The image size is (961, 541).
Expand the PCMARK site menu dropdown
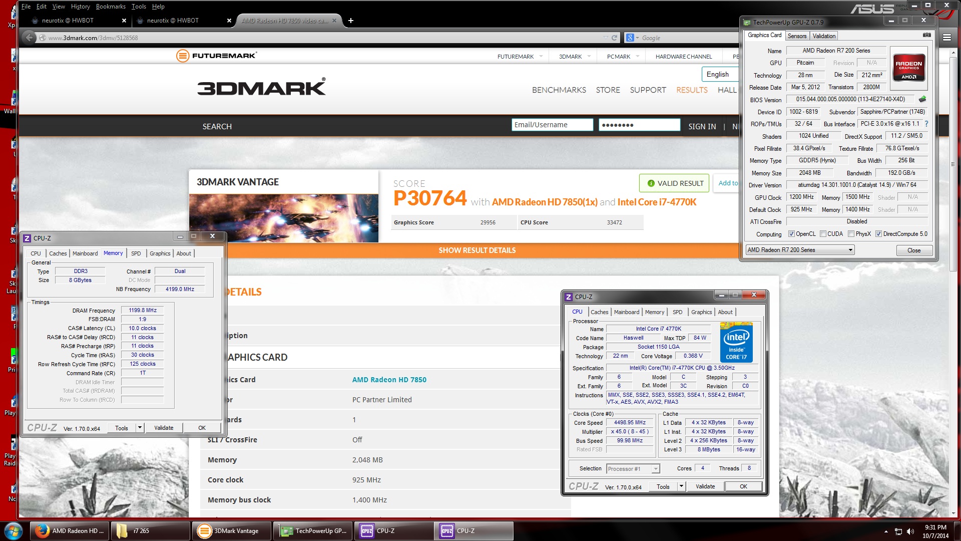[x=638, y=57]
